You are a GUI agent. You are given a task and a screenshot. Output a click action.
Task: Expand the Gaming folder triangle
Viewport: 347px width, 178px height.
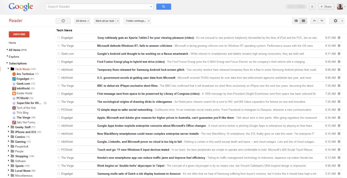[9, 142]
